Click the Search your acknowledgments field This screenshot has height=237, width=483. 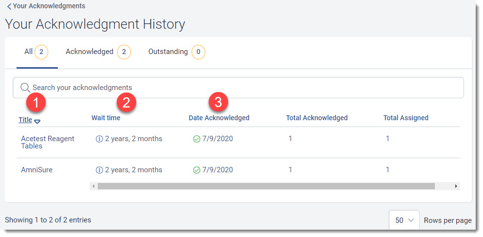click(243, 88)
